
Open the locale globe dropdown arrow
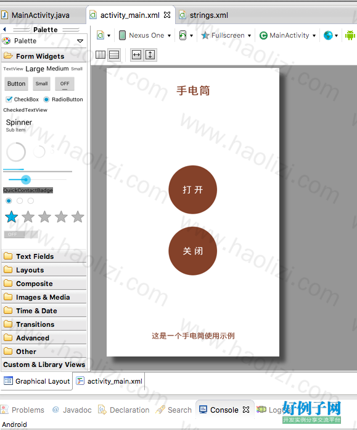pyautogui.click(x=336, y=36)
